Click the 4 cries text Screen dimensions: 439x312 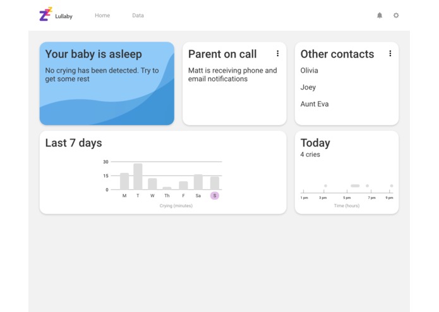(310, 155)
